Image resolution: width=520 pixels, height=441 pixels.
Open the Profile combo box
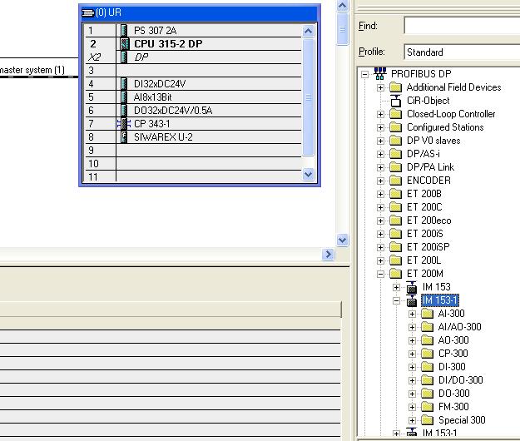click(462, 52)
